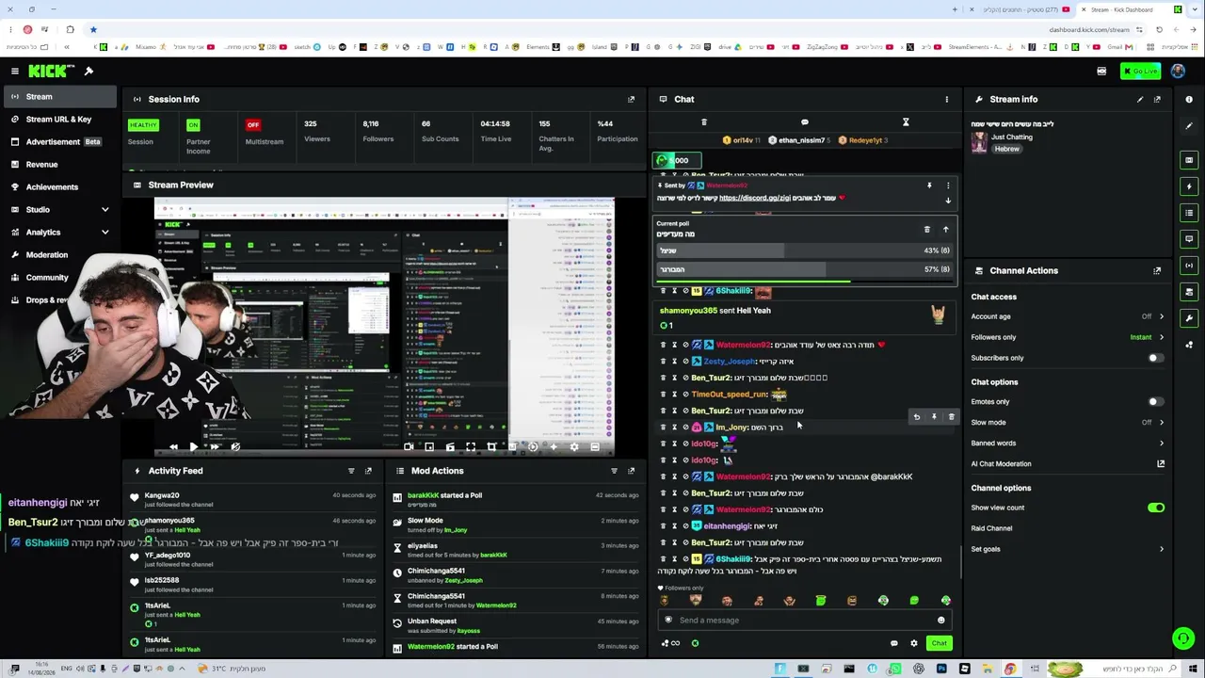Open AI Chat Moderation external link
Viewport: 1205px width, 678px height.
[1161, 463]
